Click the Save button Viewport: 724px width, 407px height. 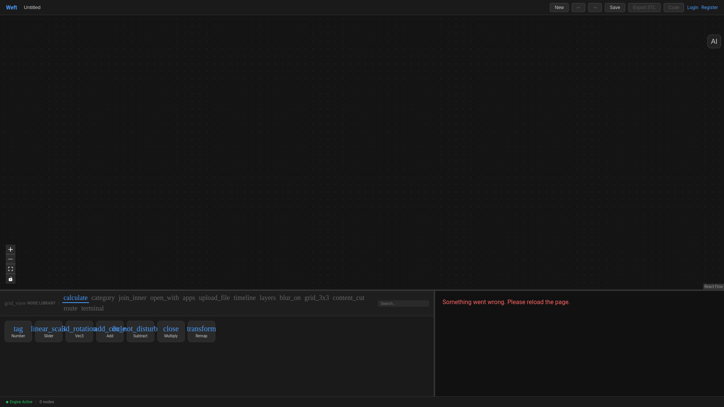tap(615, 8)
